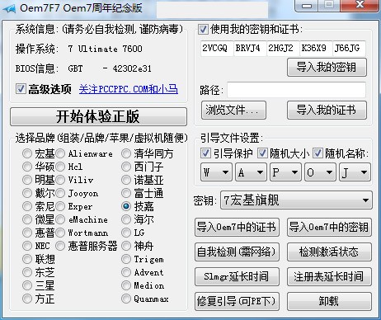Viewport: 381px width, 320px height.
Task: Select the Quanmax radio button
Action: pyautogui.click(x=126, y=299)
